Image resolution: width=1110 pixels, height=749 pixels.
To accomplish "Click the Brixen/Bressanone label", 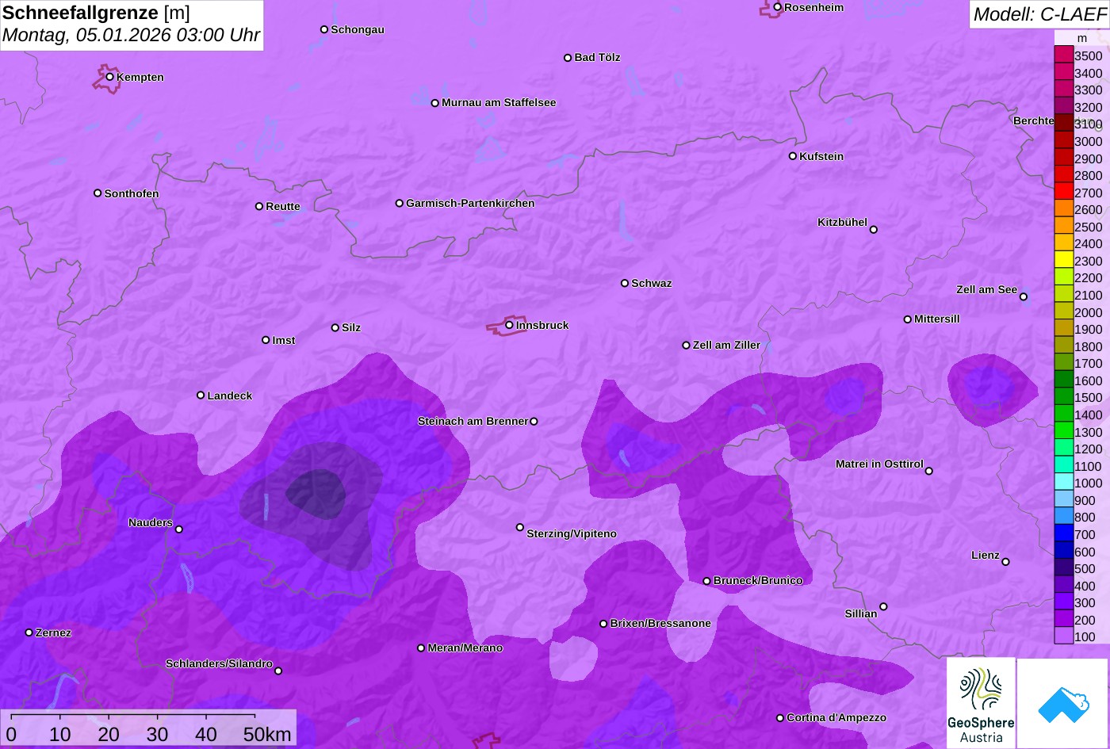I will (660, 624).
